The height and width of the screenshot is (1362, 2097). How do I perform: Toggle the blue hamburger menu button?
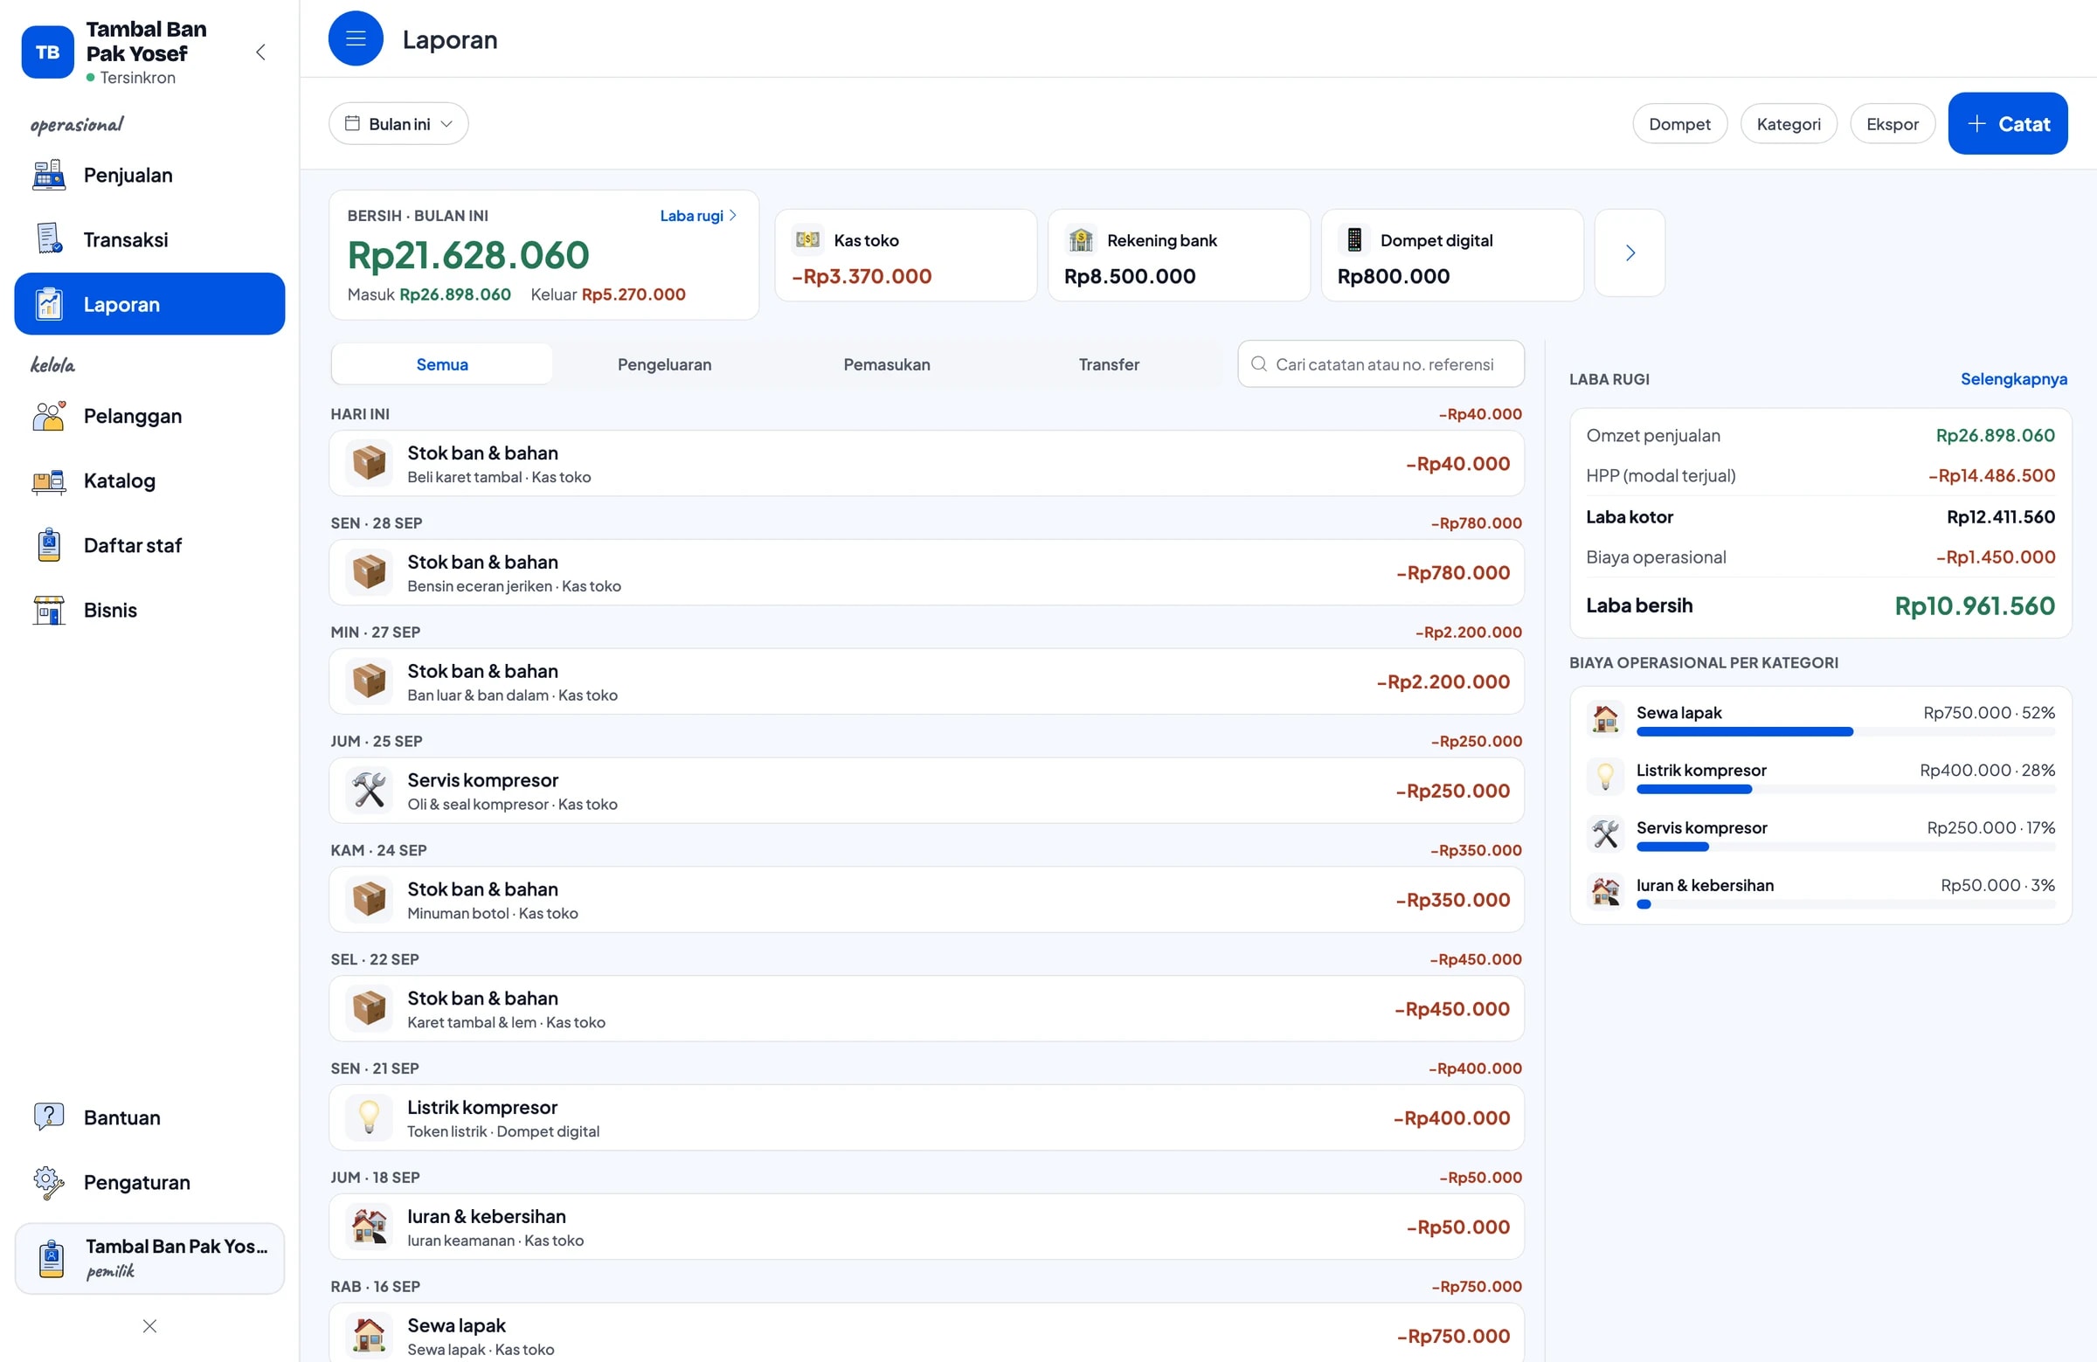coord(355,38)
